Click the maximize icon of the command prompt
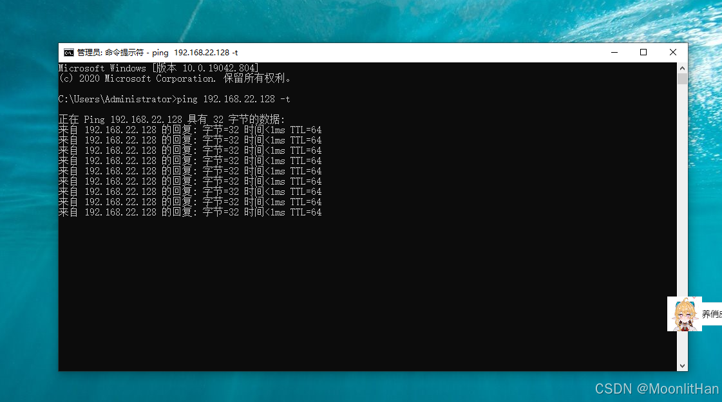The image size is (722, 402). [643, 52]
